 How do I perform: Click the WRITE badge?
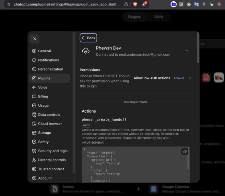(x=86, y=125)
